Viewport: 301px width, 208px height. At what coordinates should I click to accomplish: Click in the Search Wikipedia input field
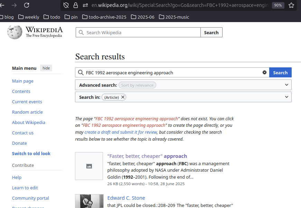click(138, 32)
